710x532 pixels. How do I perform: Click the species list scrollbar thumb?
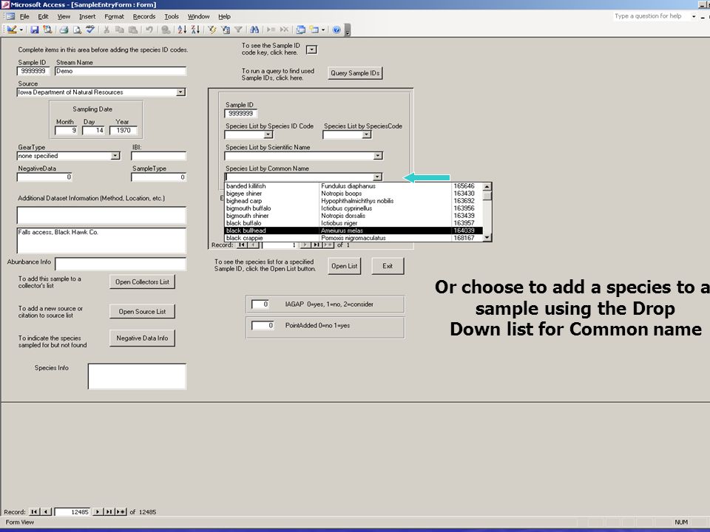487,195
